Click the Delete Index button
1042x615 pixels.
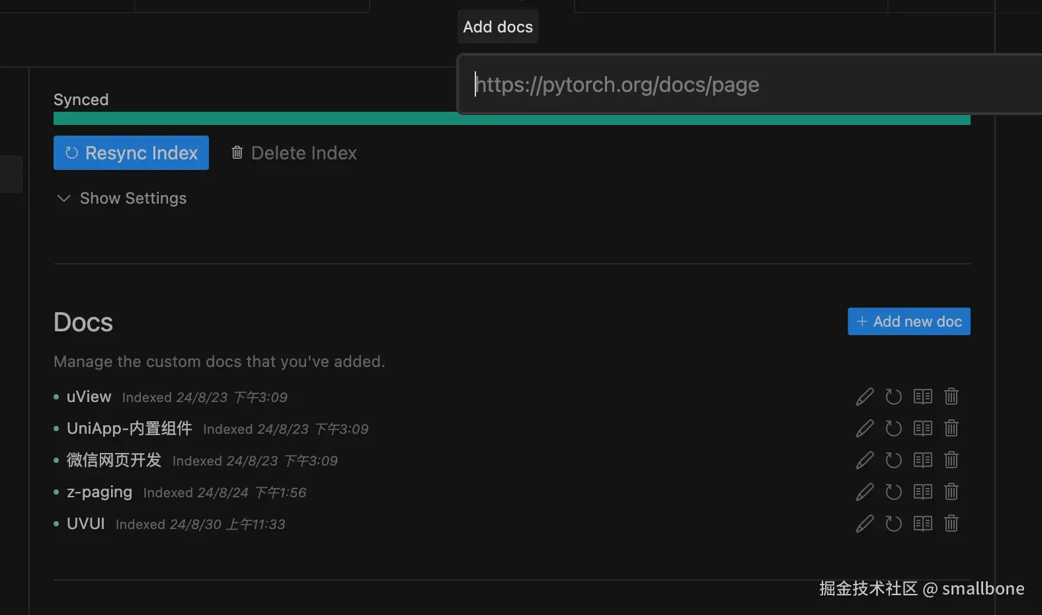[x=294, y=153]
